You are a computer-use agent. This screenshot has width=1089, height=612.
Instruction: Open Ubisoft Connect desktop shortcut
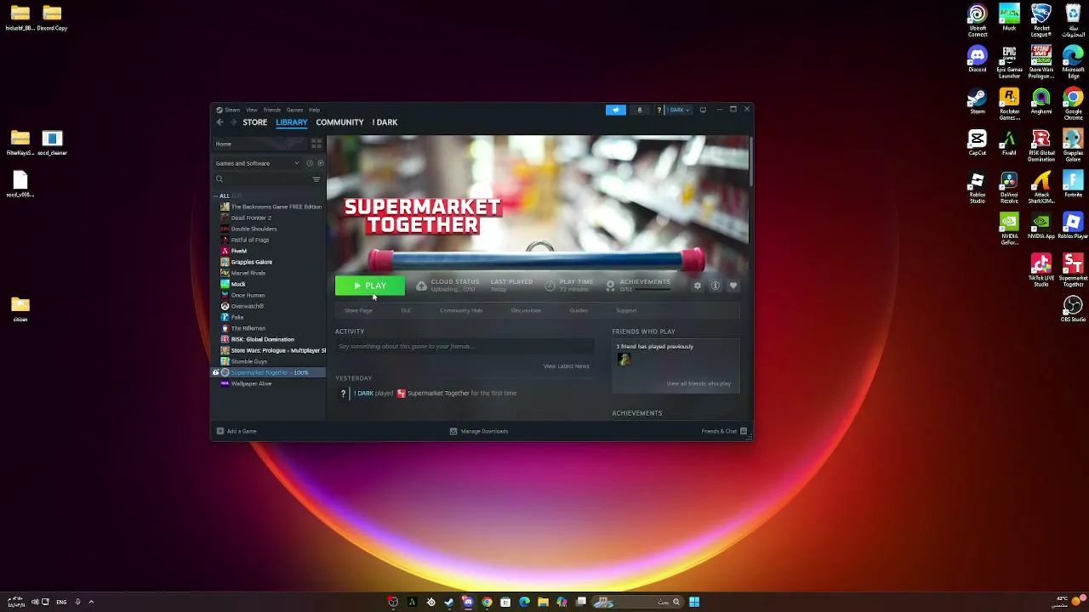[x=978, y=20]
